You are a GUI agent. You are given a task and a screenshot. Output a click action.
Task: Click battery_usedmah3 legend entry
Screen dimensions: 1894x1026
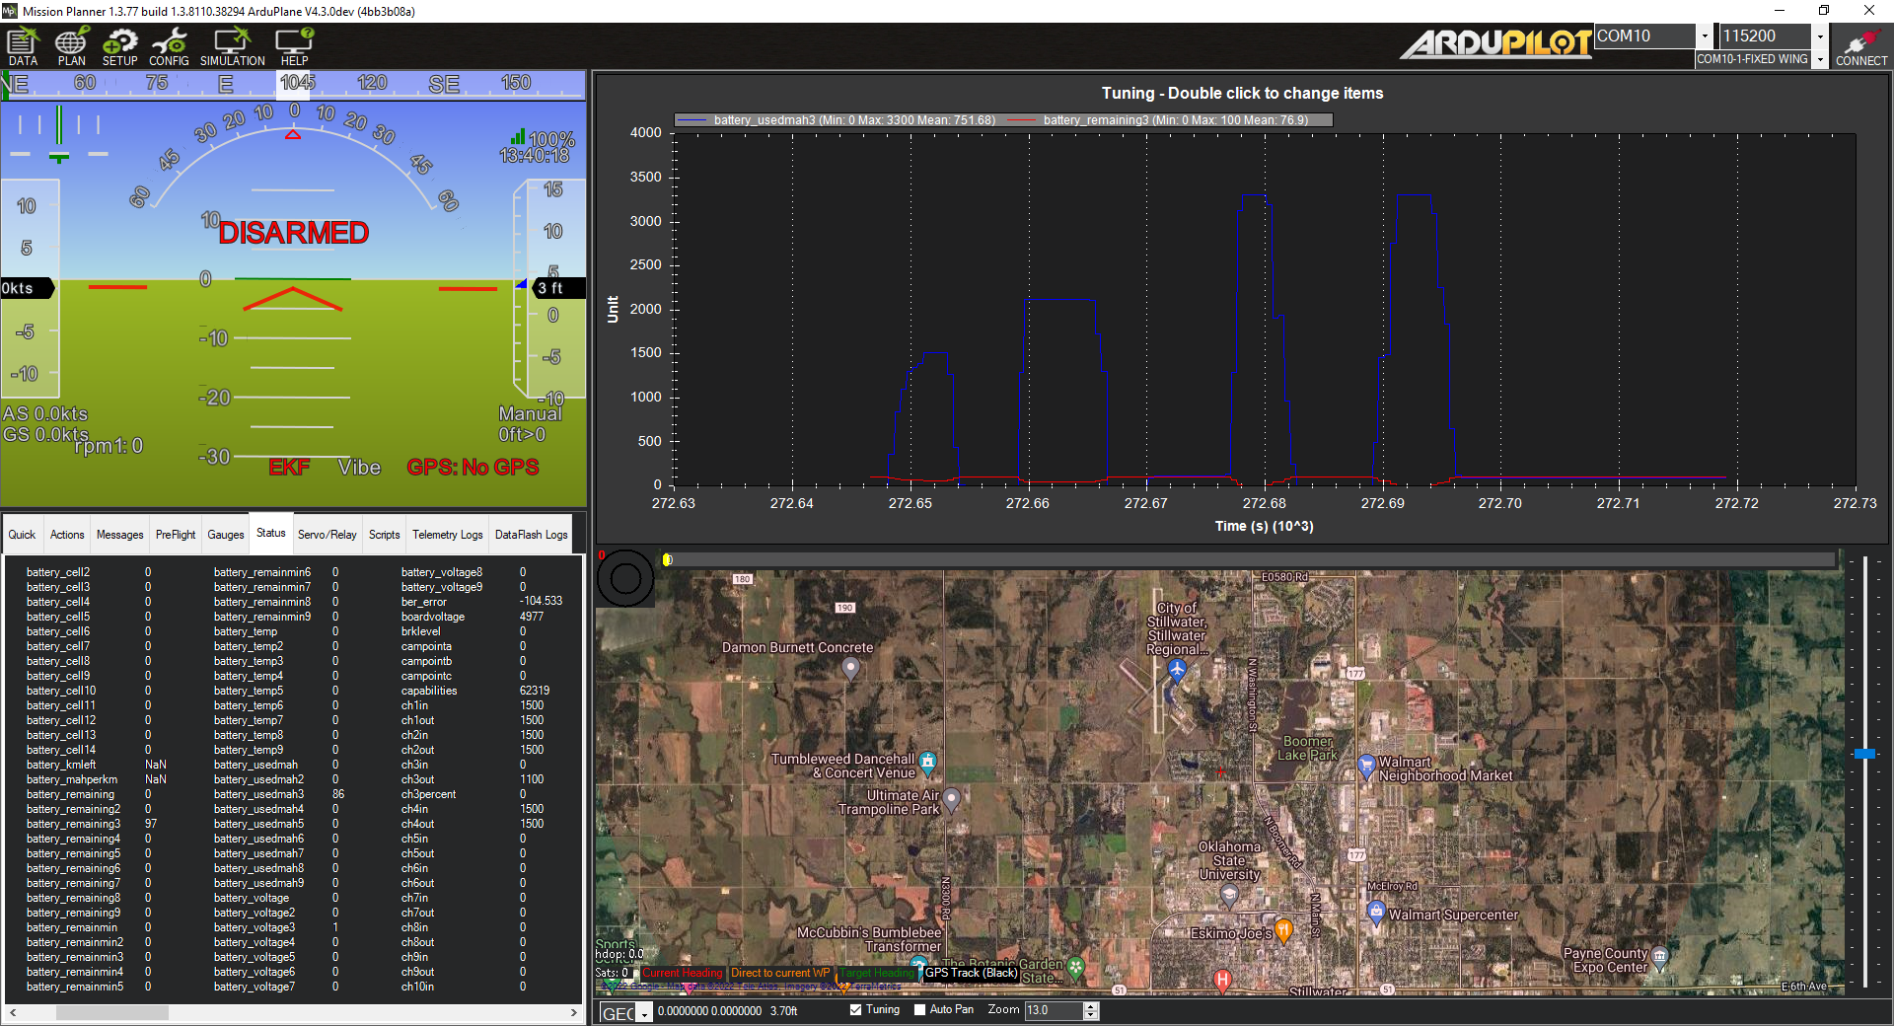(854, 120)
